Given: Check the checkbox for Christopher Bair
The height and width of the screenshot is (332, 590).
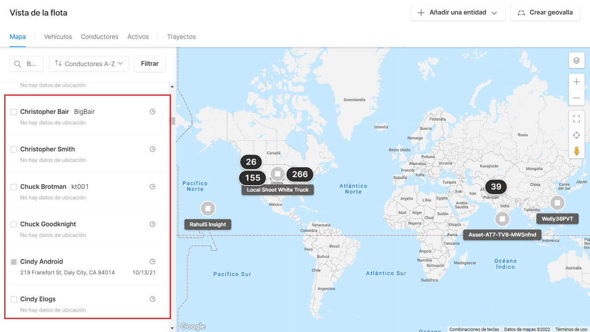Looking at the screenshot, I should click(x=13, y=111).
